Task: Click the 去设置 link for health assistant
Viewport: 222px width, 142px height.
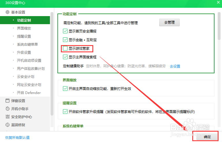Action: (x=175, y=66)
